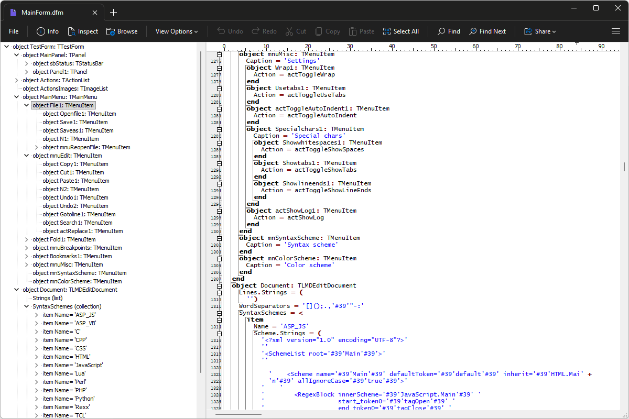Fold the mnuMisc: TMenuItem code block
Viewport: 629px width, 419px height.
[220, 54]
